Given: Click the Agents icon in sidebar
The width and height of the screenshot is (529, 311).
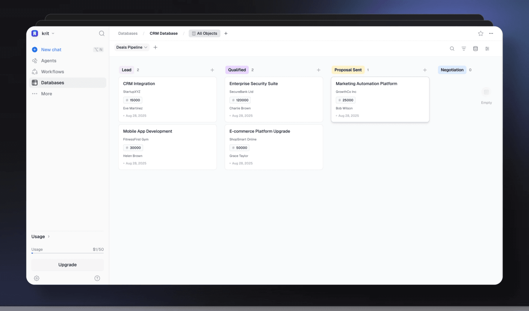Looking at the screenshot, I should tap(35, 60).
